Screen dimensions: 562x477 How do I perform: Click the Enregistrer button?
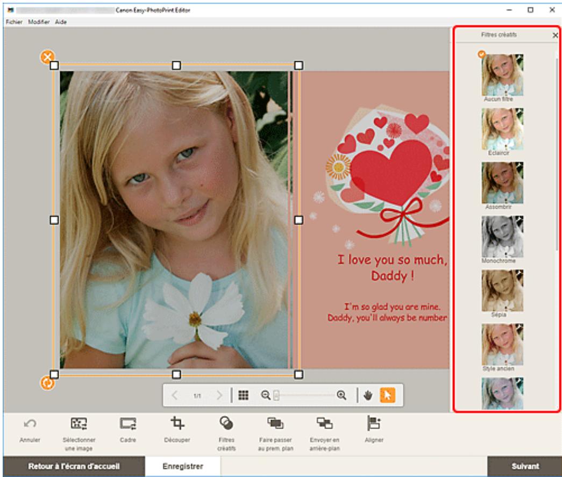pyautogui.click(x=183, y=466)
